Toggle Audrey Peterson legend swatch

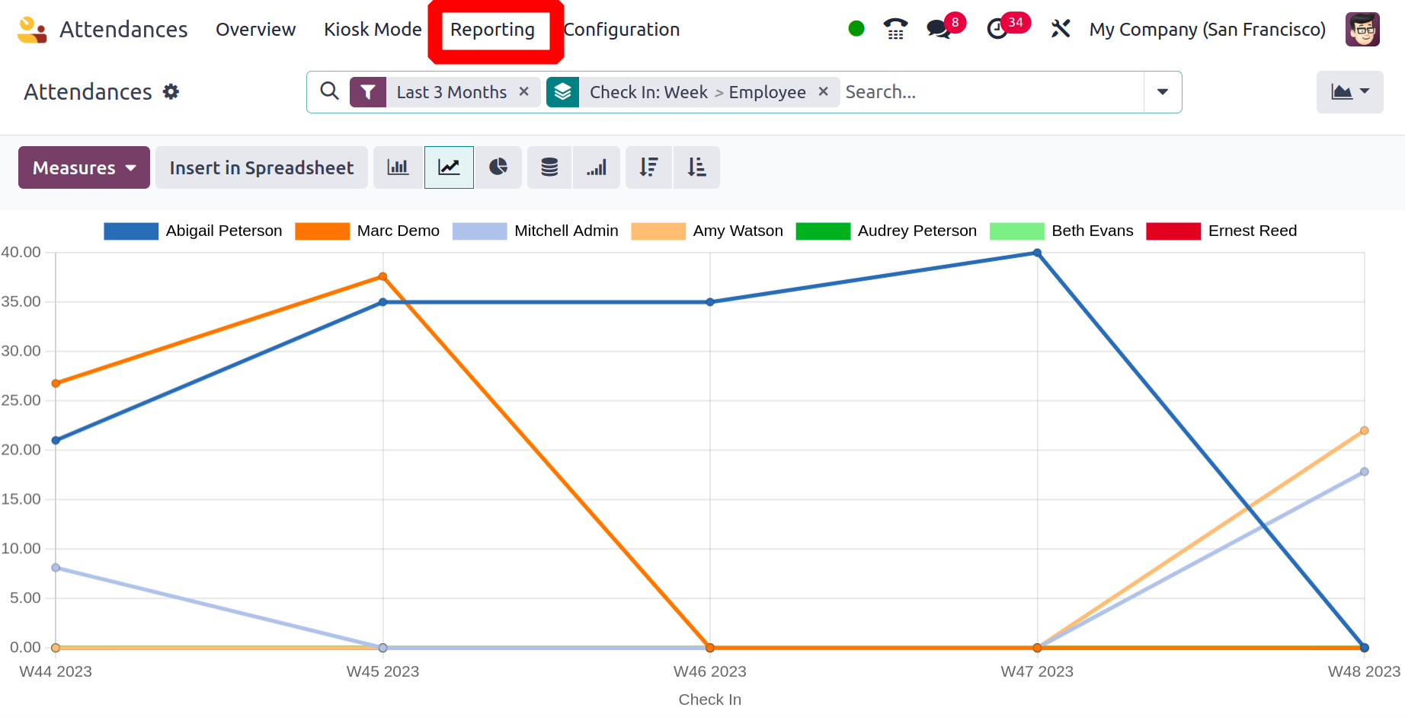[x=823, y=231]
